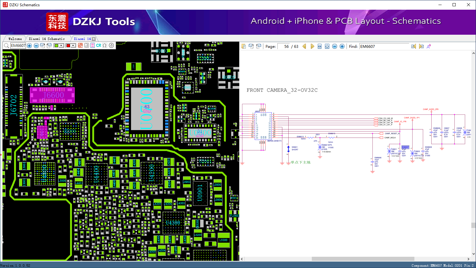Toggle the cyan CR display button
Viewport: 476px width, 268px height.
click(x=99, y=46)
